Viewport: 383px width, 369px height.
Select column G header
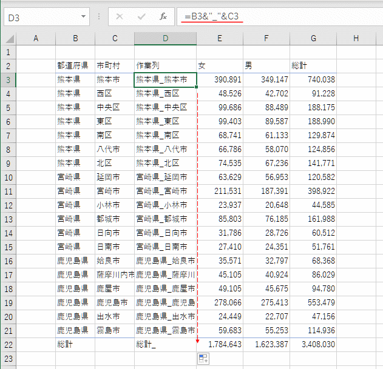click(x=313, y=39)
